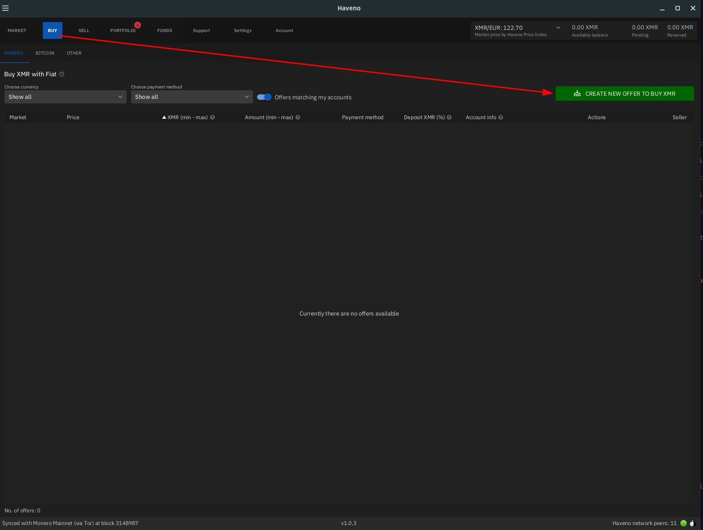Screen dimensions: 703x530
Task: Click the Deposit XMR (%) help icon
Action: point(449,117)
